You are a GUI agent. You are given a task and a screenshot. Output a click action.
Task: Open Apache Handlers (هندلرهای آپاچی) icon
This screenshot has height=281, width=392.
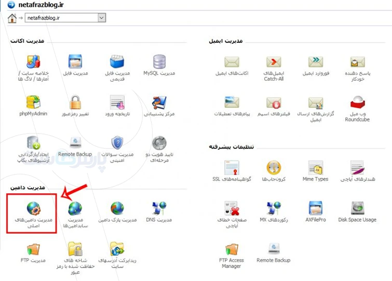(358, 167)
